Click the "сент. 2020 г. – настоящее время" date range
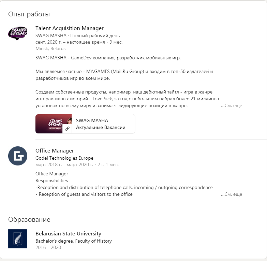 (x=70, y=42)
